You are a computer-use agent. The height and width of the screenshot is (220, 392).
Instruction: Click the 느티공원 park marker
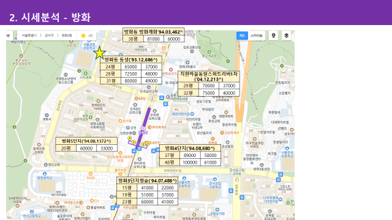pos(86,73)
